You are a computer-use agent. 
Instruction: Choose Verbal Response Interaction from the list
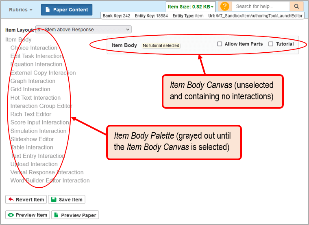click(47, 172)
